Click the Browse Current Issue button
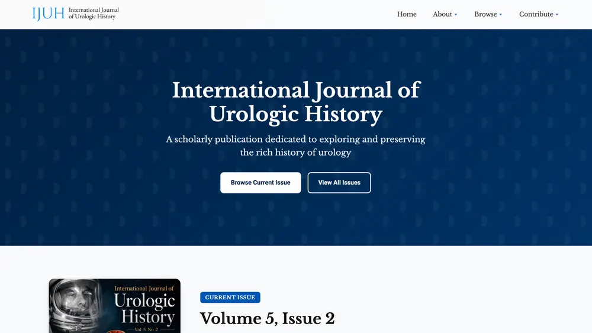 [260, 183]
